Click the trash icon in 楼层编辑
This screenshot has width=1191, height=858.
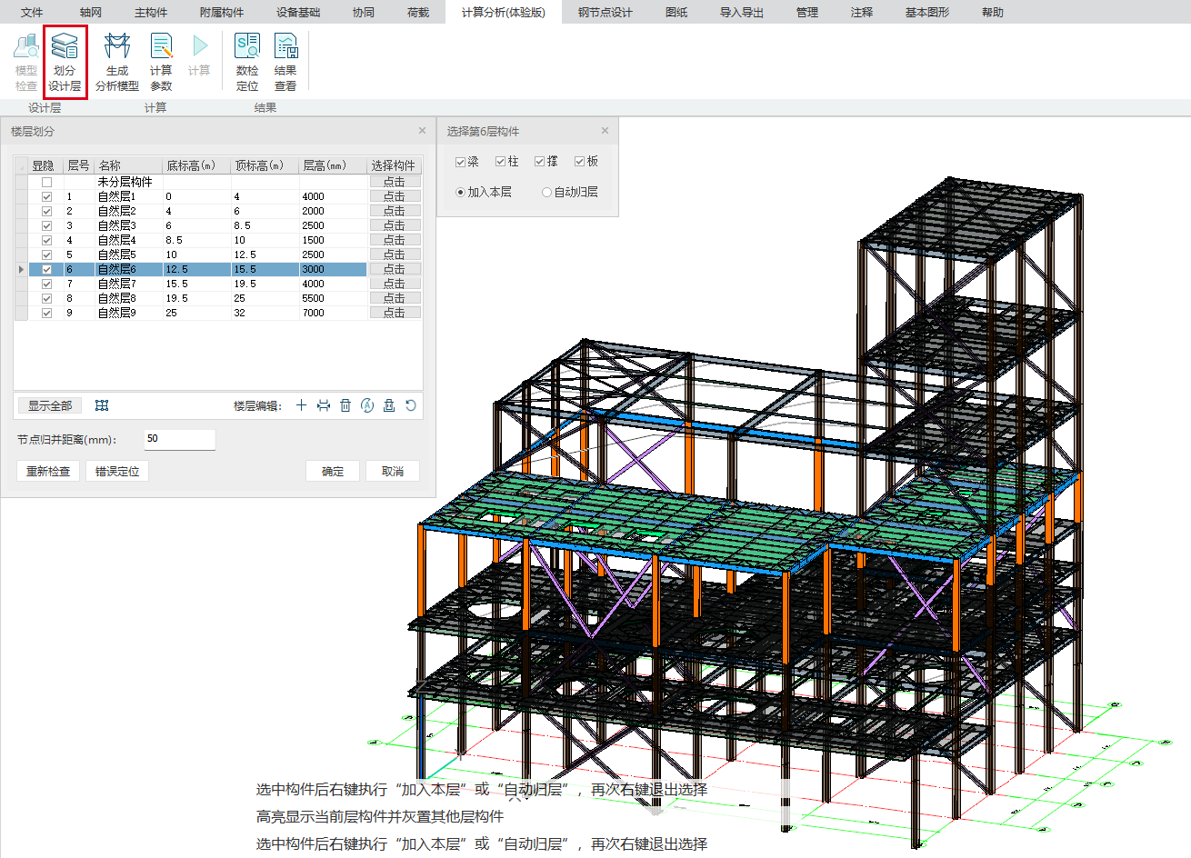pyautogui.click(x=345, y=405)
